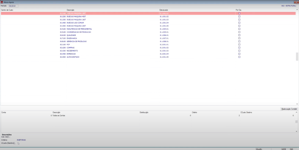Screen dimensions: 299x150
Task: Select the INJECAO MAQUINA 250T description
Action: click(x=76, y=26)
